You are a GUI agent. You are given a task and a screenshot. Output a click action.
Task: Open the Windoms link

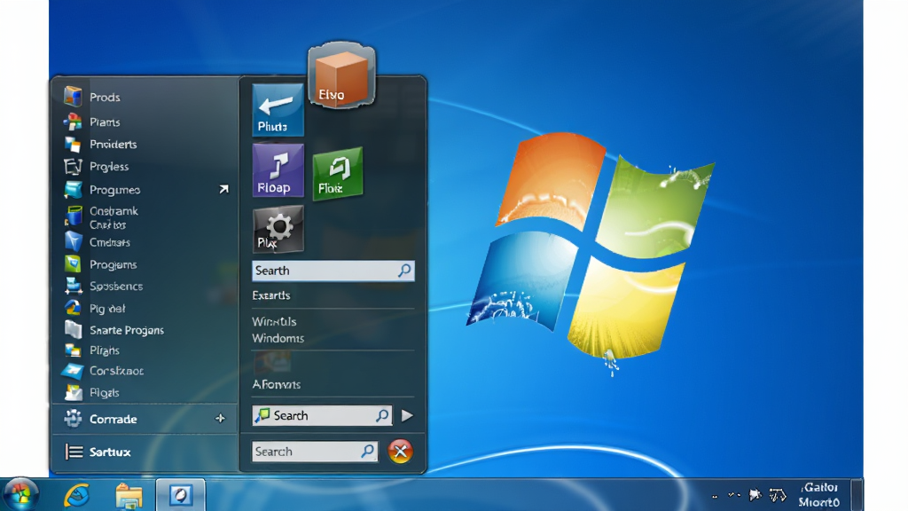278,338
